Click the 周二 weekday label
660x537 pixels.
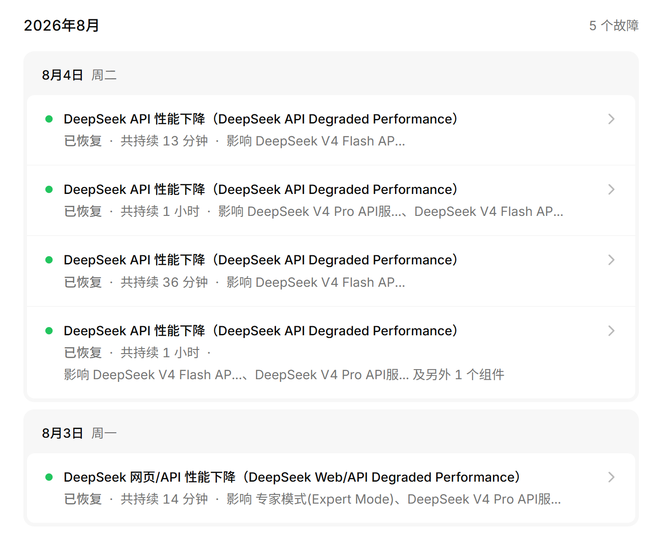click(104, 75)
